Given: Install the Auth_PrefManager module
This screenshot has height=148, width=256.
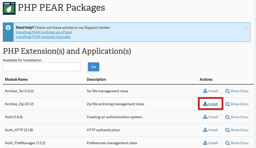Looking at the screenshot, I should 211,143.
